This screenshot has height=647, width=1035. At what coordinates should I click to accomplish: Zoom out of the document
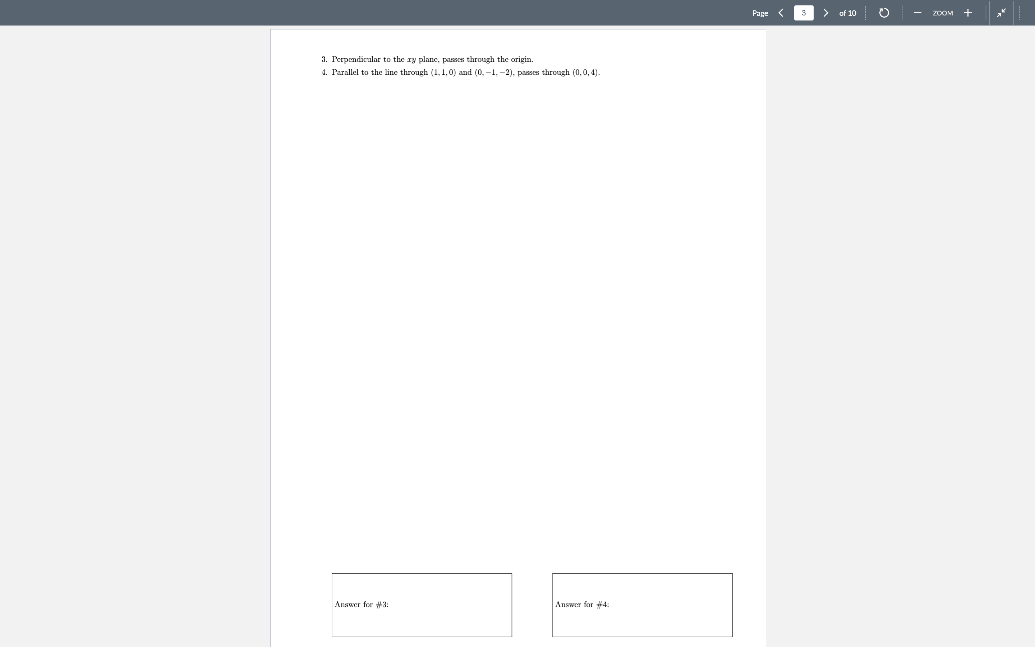click(917, 13)
